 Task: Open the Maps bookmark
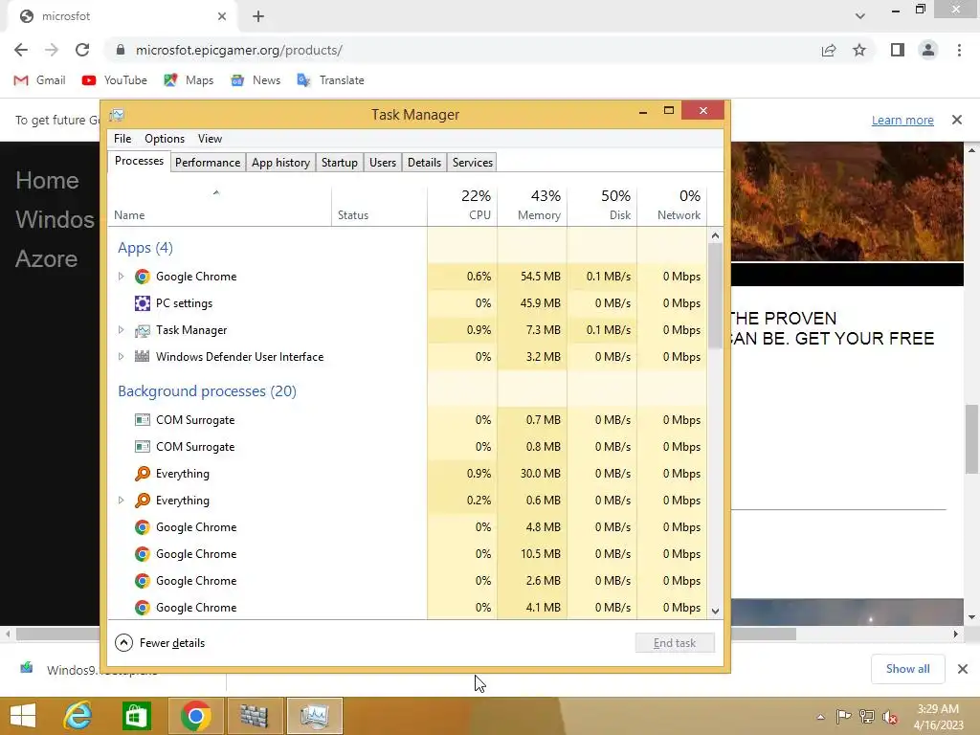pyautogui.click(x=189, y=80)
